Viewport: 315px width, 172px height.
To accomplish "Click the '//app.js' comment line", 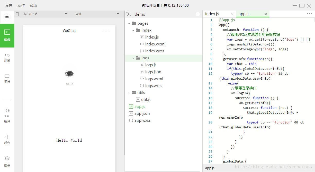I will (227, 20).
